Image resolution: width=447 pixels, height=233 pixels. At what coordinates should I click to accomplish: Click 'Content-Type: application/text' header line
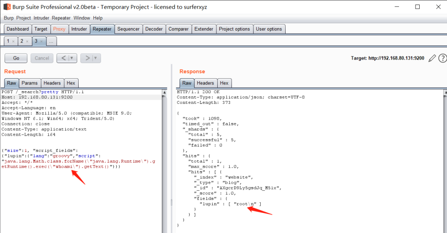point(44,129)
